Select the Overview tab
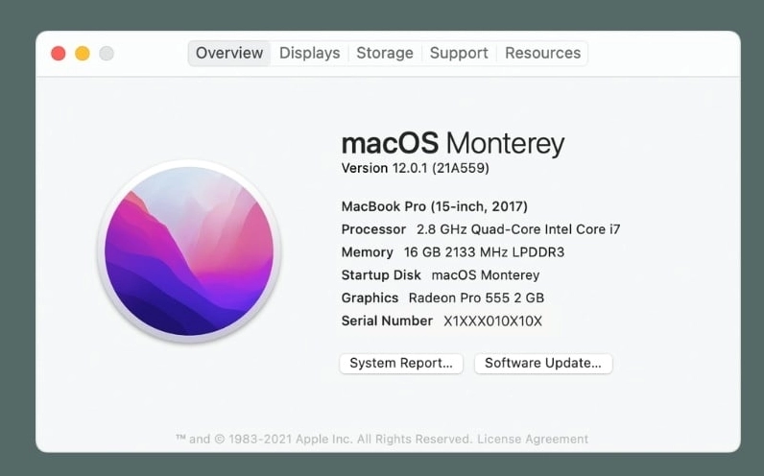Screen dimensions: 764x476 [229, 53]
